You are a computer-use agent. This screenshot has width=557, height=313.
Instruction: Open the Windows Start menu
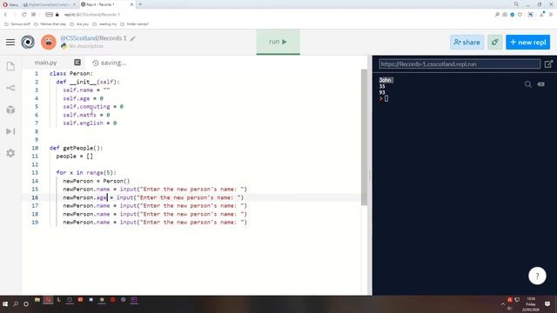point(5,304)
